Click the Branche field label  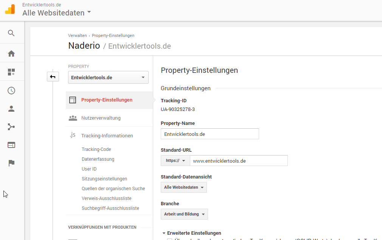pos(170,203)
